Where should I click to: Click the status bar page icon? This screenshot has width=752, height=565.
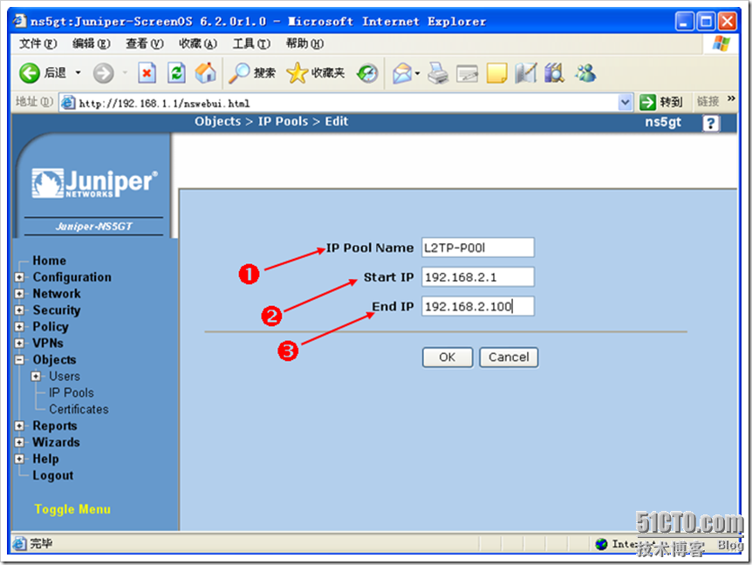pyautogui.click(x=20, y=543)
